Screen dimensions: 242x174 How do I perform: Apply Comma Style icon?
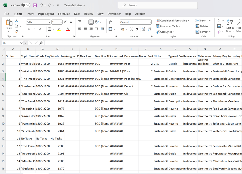pos(137,29)
